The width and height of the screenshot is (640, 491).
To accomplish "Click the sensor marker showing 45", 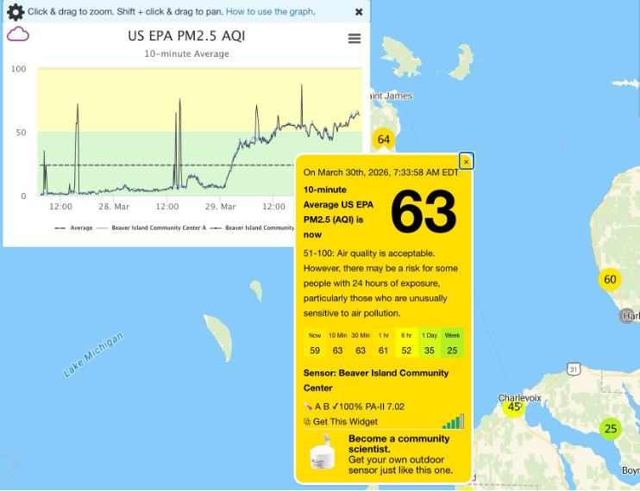I will tap(514, 407).
